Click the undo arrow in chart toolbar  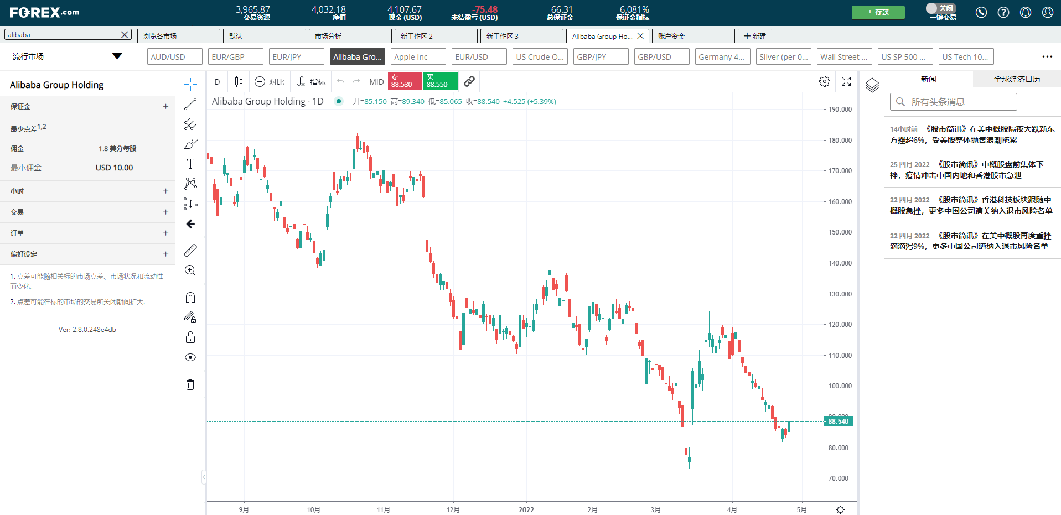pyautogui.click(x=341, y=82)
